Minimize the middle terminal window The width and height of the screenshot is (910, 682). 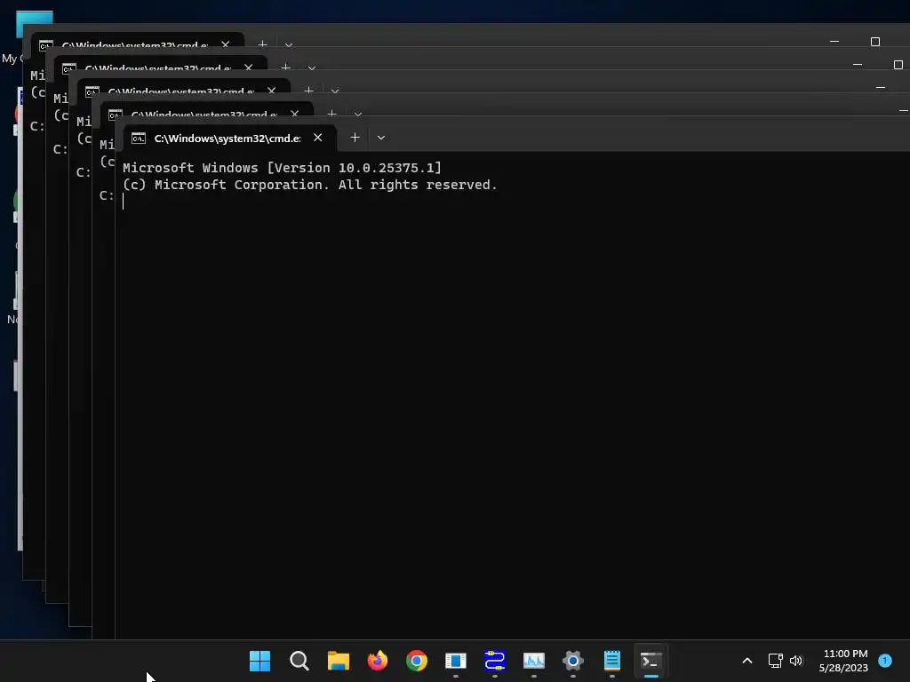click(x=881, y=88)
